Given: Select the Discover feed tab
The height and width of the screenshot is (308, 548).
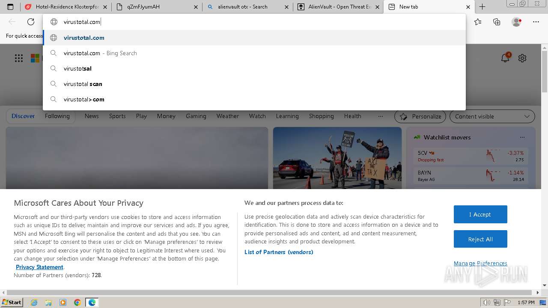Looking at the screenshot, I should (23, 116).
